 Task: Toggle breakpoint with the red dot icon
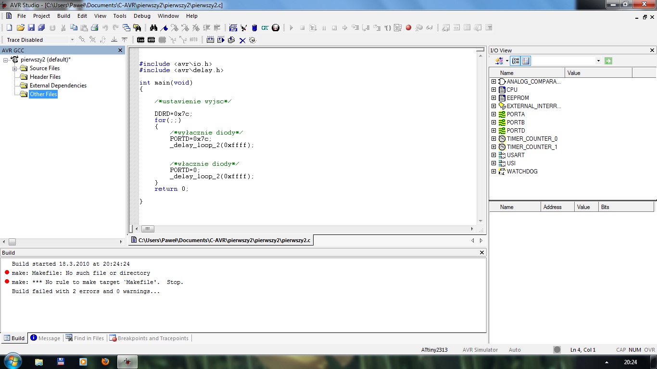click(408, 28)
